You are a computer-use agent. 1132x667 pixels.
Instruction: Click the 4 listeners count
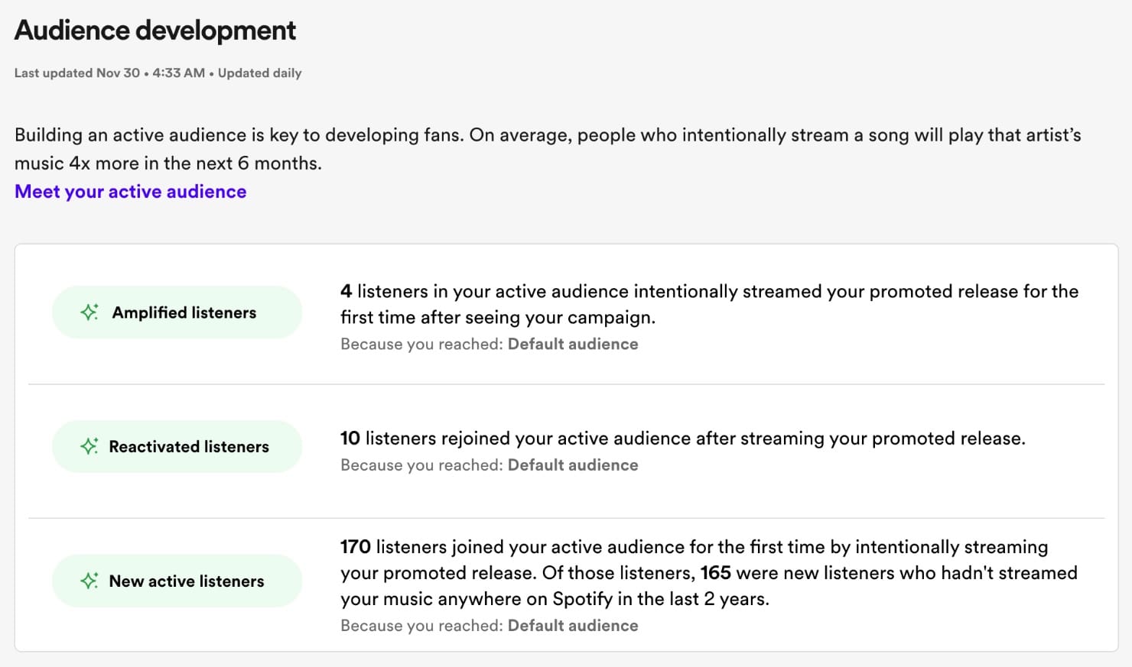(345, 291)
